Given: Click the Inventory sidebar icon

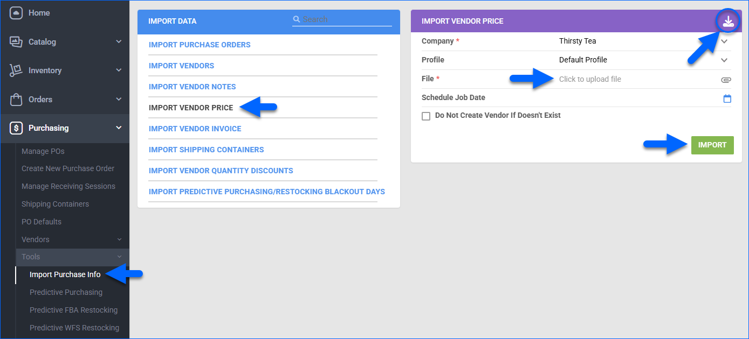Looking at the screenshot, I should pos(16,70).
